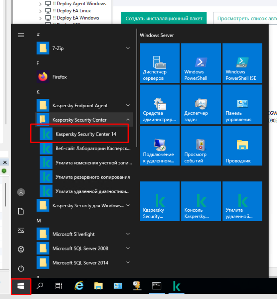
Task: Open Kaspersky Security tile
Action: pos(160,201)
